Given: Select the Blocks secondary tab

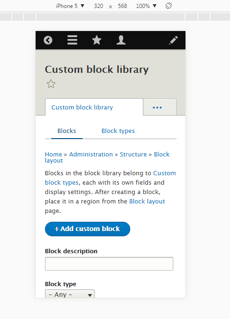Looking at the screenshot, I should tap(67, 131).
